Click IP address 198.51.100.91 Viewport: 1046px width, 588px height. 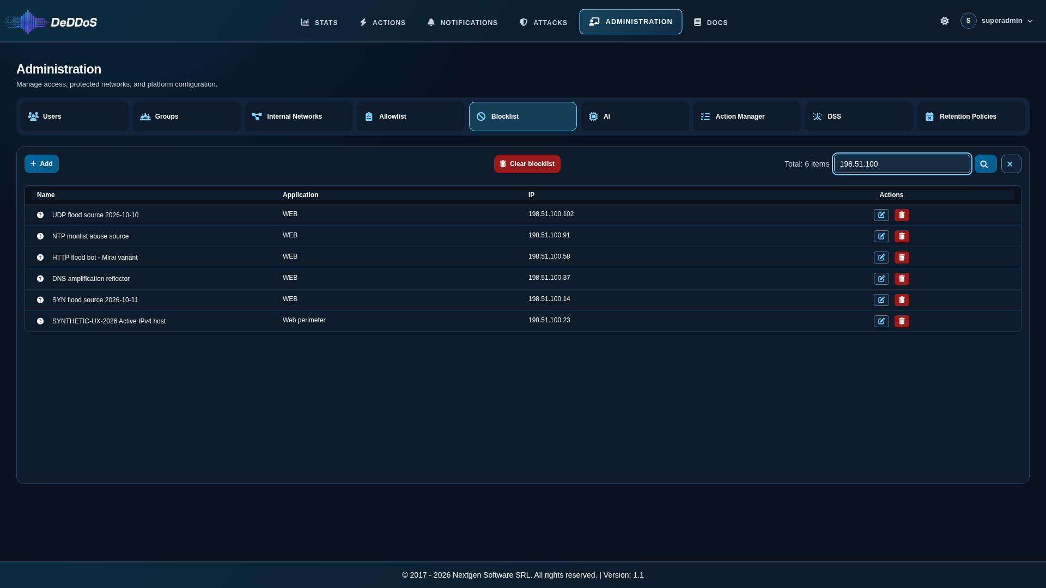click(549, 235)
